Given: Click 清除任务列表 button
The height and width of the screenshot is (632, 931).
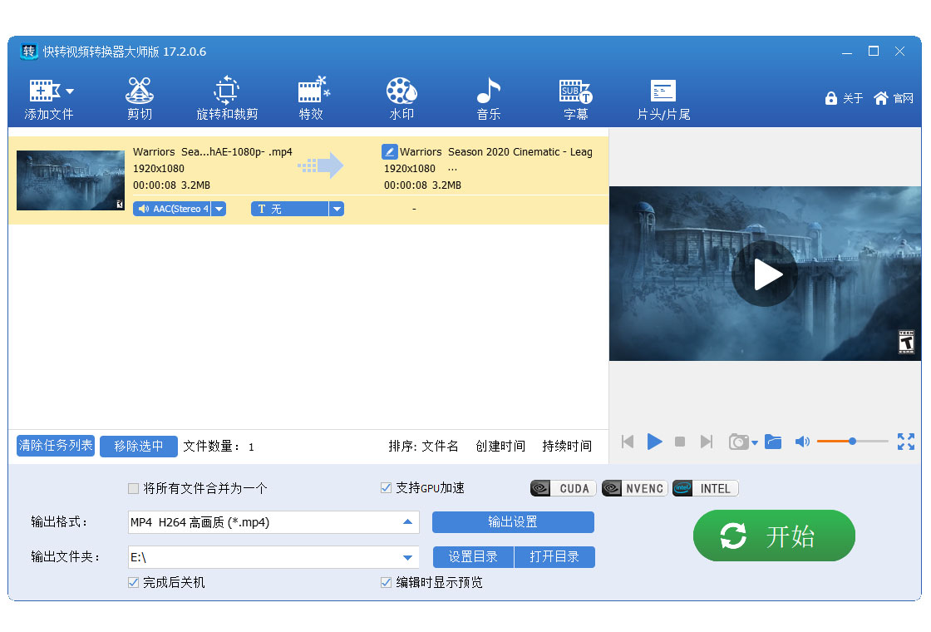Looking at the screenshot, I should pyautogui.click(x=56, y=446).
